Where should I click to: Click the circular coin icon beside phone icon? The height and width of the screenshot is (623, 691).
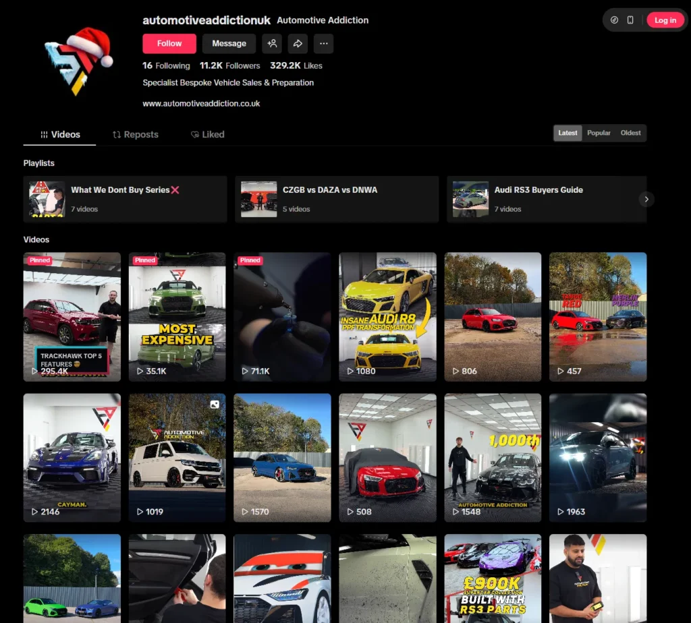[614, 20]
